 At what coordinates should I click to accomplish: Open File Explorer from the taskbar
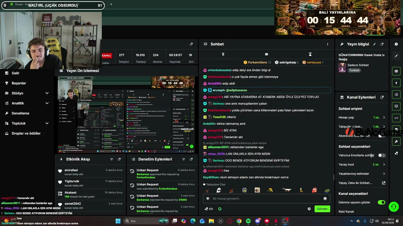coord(211,221)
